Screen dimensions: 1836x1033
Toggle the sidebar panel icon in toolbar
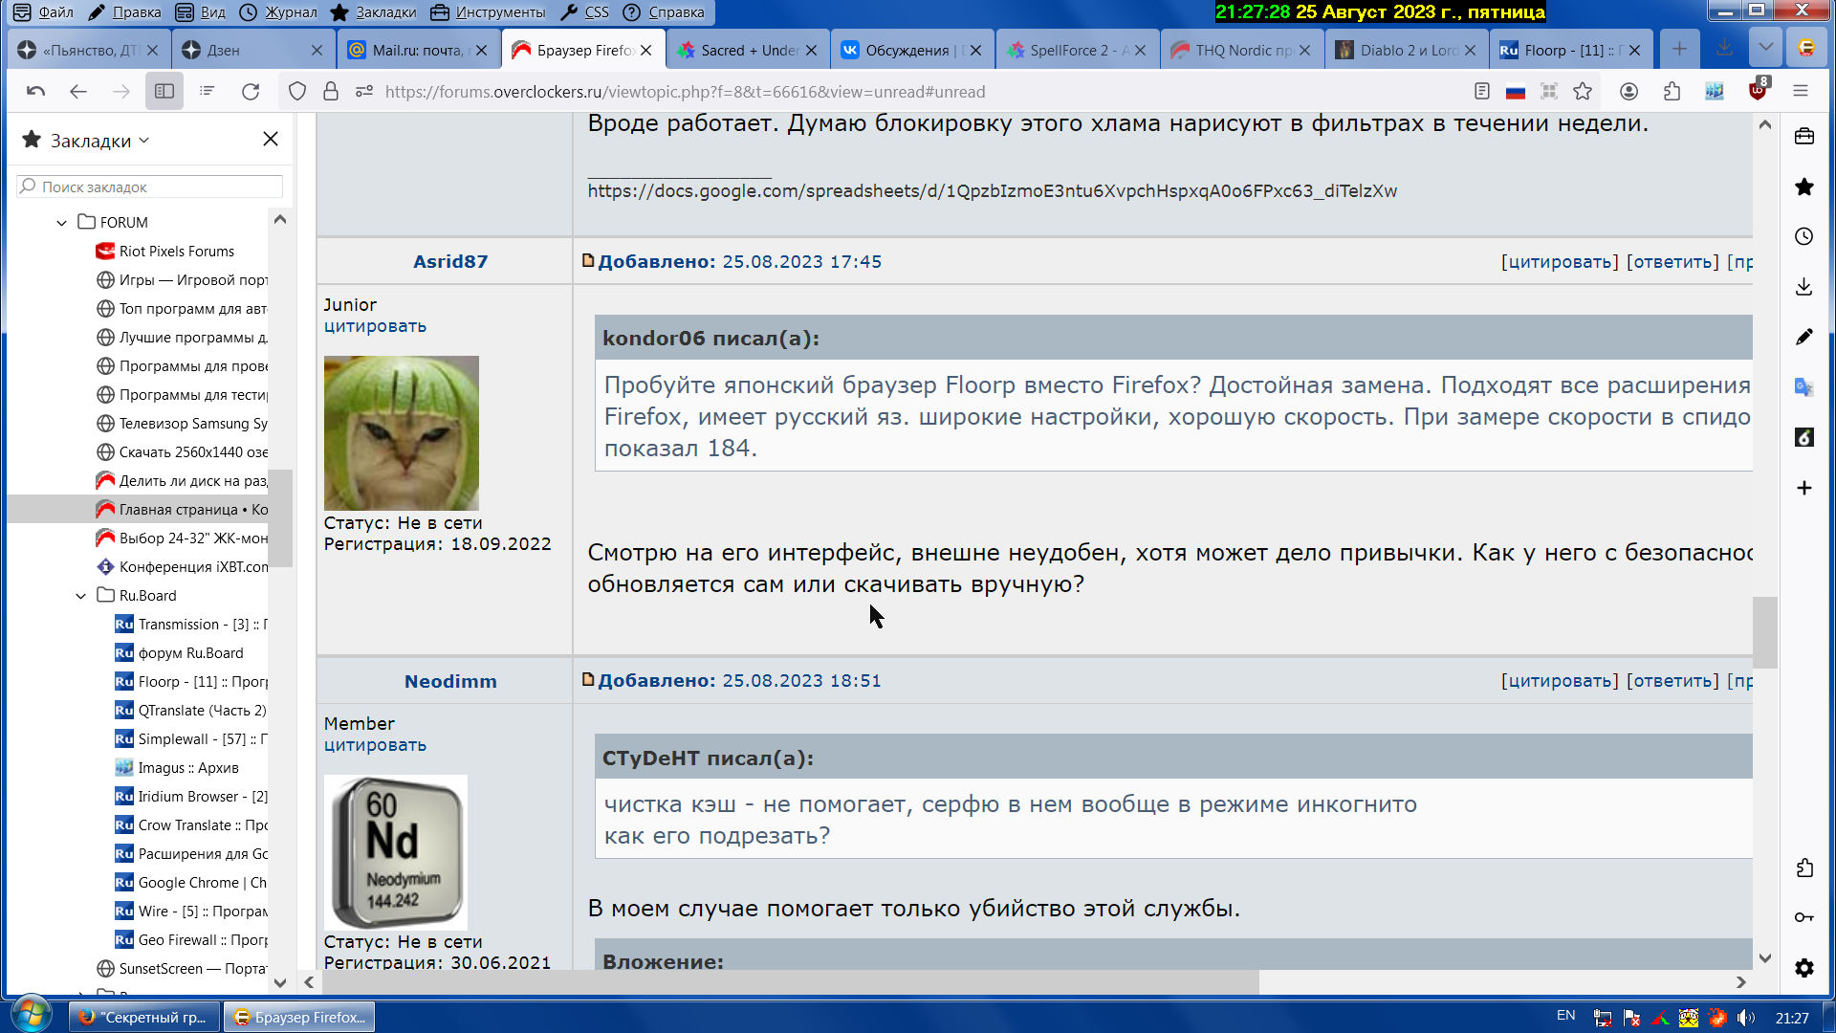164,92
